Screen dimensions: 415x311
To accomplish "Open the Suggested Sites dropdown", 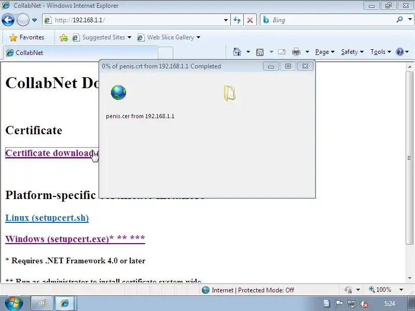I will coord(102,37).
